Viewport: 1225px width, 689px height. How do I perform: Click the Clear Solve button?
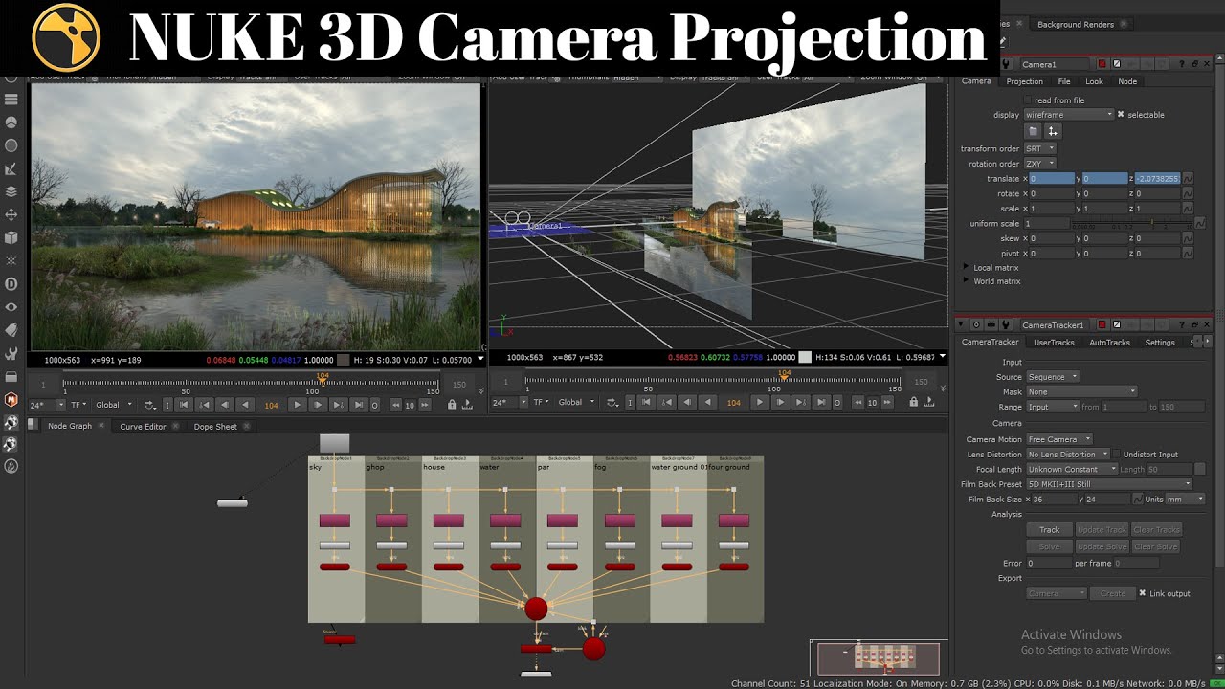tap(1157, 546)
